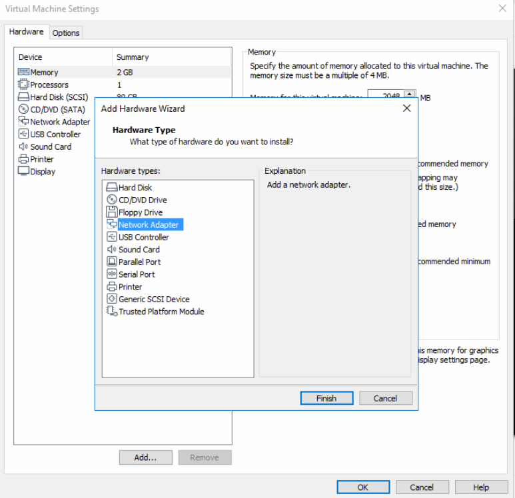Select "Generic SCSI Device" text entry

154,299
